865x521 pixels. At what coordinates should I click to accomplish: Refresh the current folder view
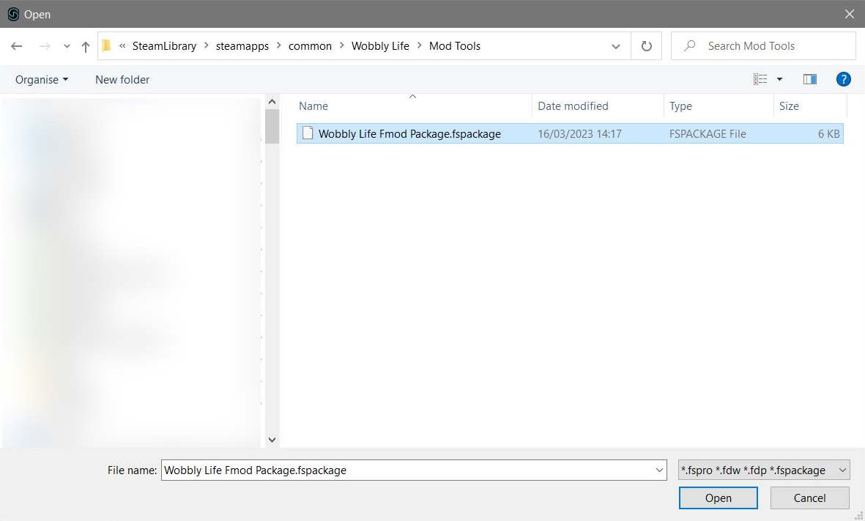647,45
